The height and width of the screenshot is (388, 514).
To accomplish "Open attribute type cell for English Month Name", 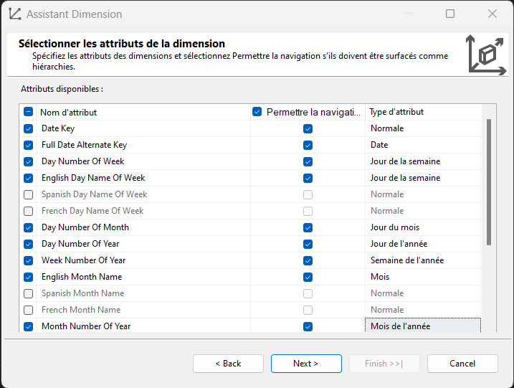I will coord(423,277).
